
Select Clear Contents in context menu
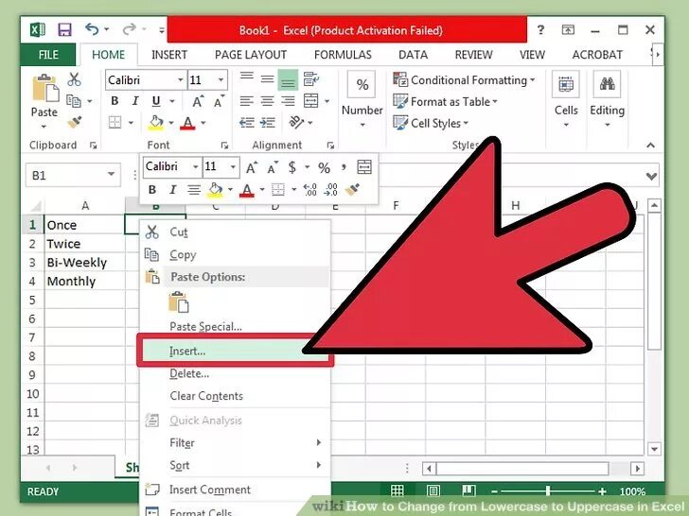235,396
